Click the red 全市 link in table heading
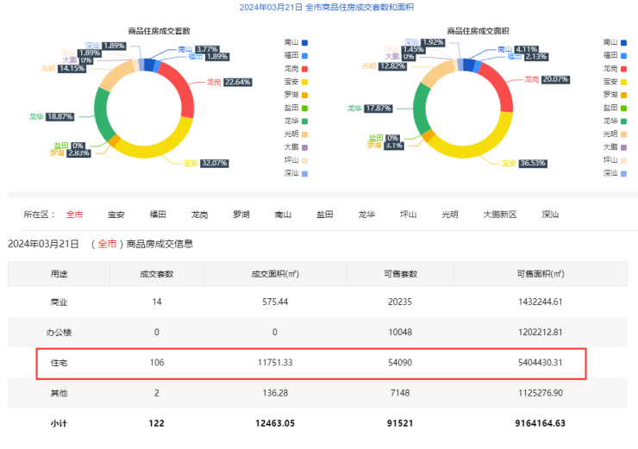This screenshot has height=449, width=638. [107, 244]
